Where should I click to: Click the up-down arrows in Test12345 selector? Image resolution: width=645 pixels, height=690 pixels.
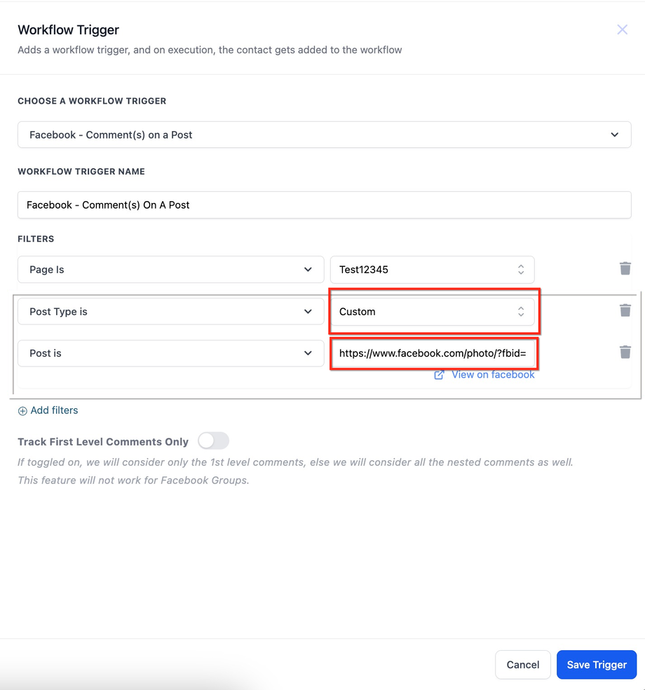(521, 269)
